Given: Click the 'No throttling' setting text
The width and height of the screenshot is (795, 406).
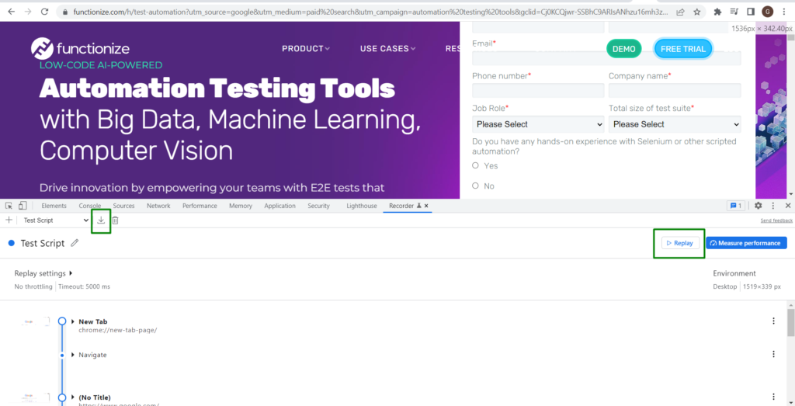Looking at the screenshot, I should coord(33,286).
